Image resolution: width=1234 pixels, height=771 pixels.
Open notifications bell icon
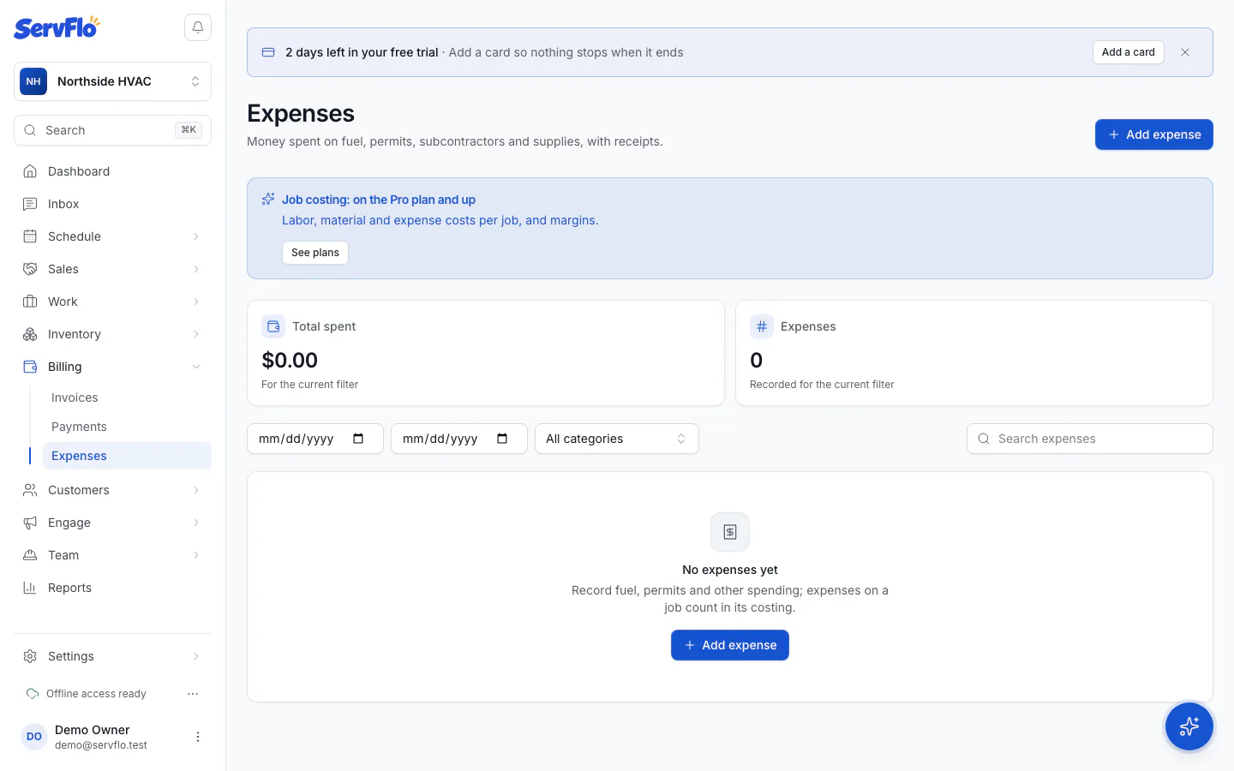click(x=198, y=27)
